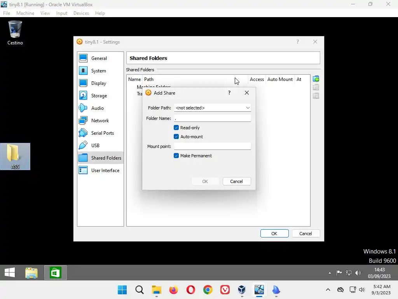Click guest tray network icon
This screenshot has width=398, height=299.
[349, 273]
